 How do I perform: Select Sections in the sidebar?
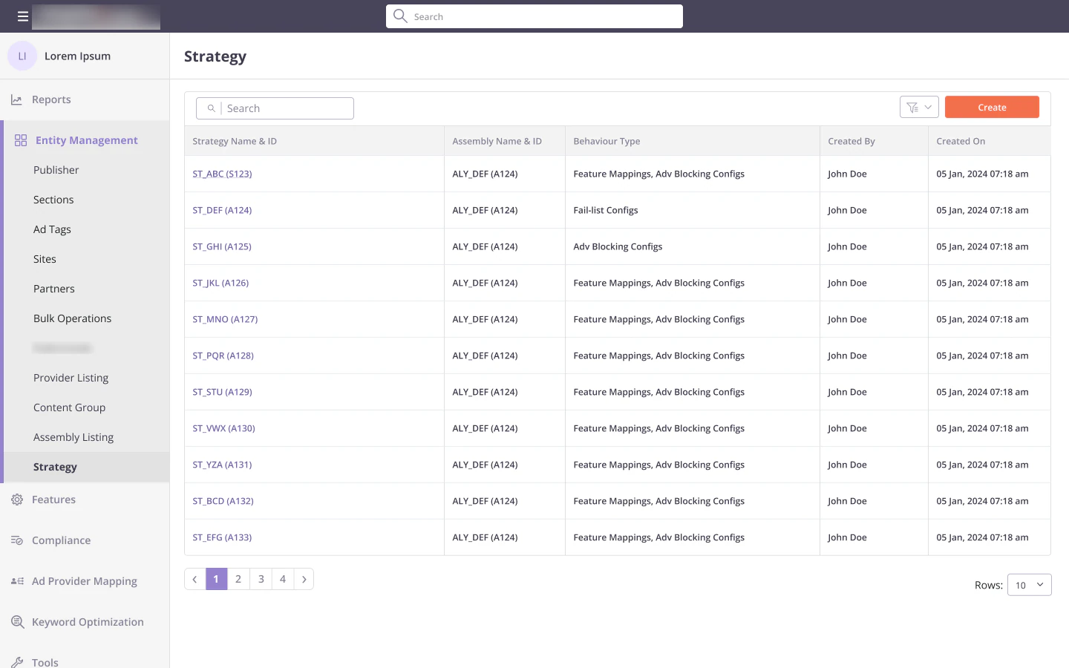coord(53,200)
